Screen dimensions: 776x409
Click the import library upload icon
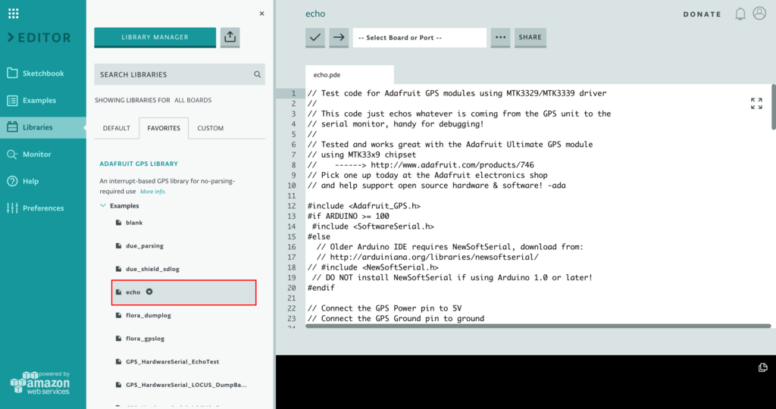pos(230,37)
